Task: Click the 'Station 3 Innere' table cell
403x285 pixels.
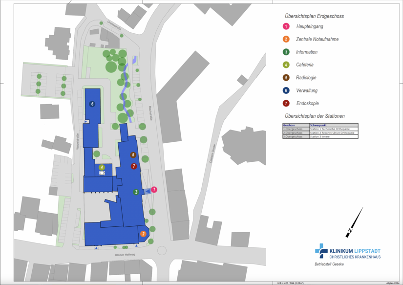Action: (x=322, y=137)
